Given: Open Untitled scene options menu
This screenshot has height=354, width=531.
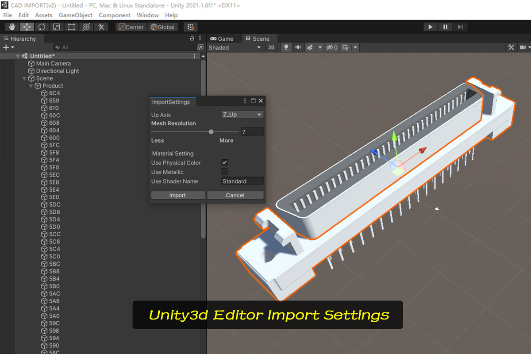Looking at the screenshot, I should tap(194, 56).
